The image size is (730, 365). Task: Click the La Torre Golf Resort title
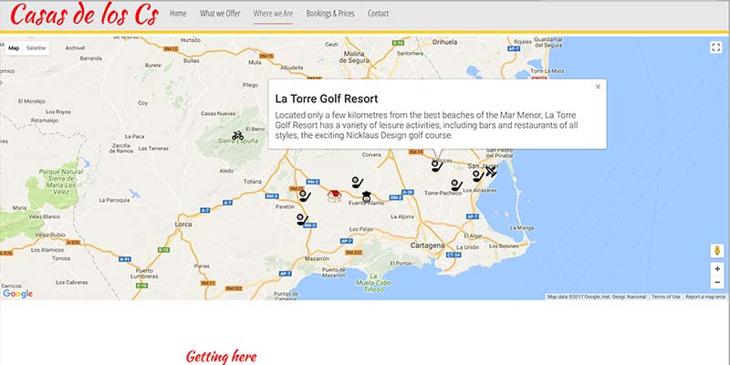point(327,99)
